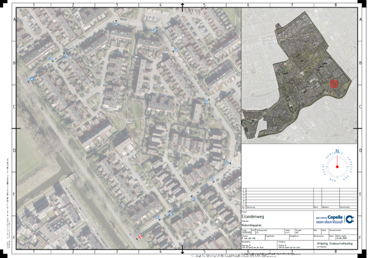
Task: Click grid row label F on left border
Action: [14, 238]
